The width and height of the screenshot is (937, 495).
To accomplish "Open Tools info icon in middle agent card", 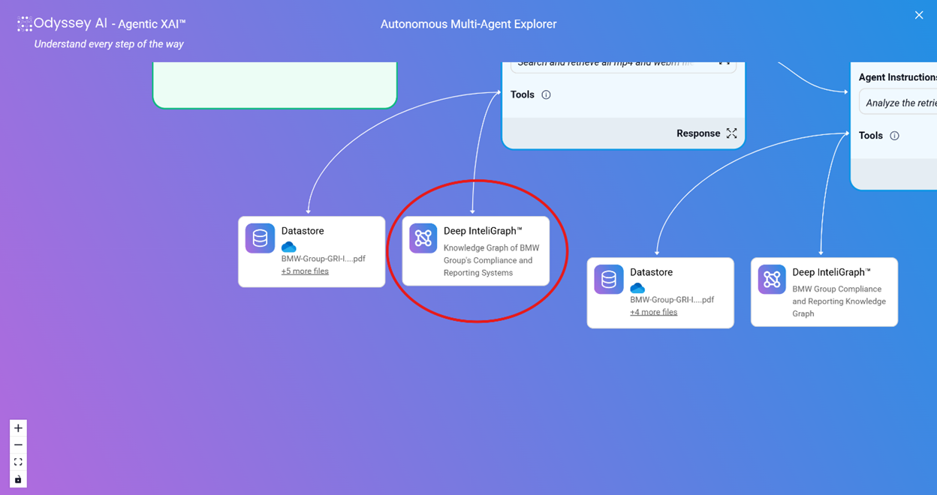I will tap(546, 94).
